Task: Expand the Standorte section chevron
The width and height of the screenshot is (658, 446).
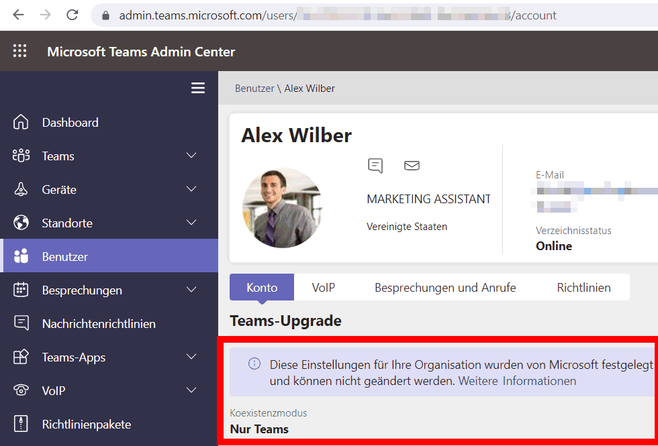Action: coord(191,223)
